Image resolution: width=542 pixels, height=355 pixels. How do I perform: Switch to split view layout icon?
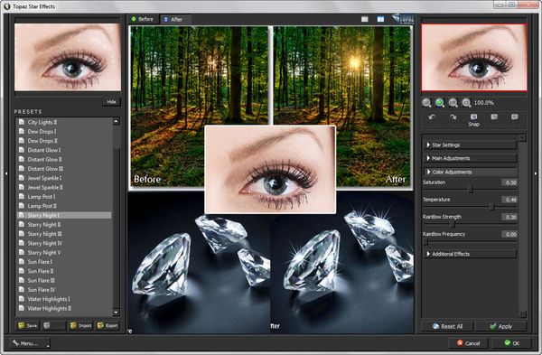[380, 19]
